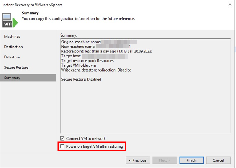Click the Instant Recovery to VMware vSphere title bar

coord(33,5)
